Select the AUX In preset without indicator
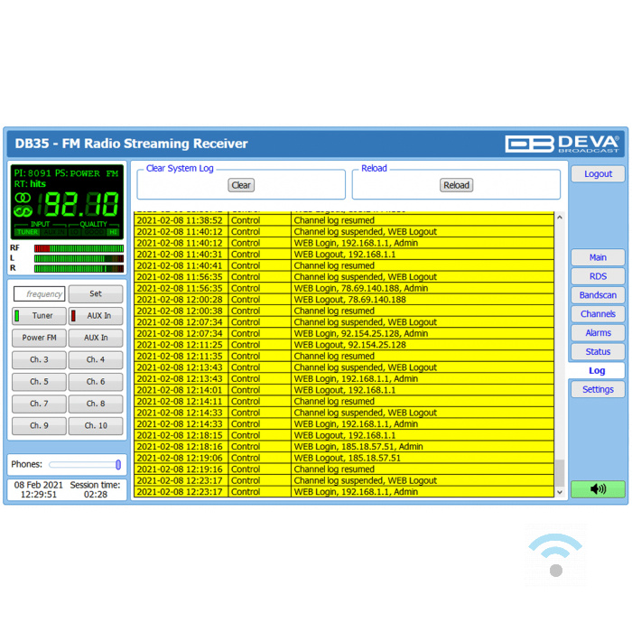The height and width of the screenshot is (632, 632). click(x=96, y=338)
